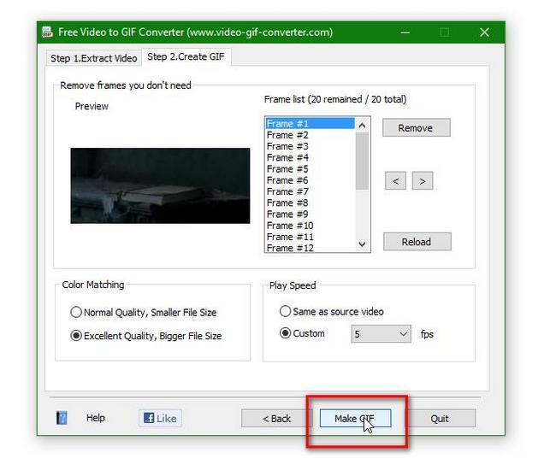
Task: Click the Make GIF button
Action: (355, 418)
